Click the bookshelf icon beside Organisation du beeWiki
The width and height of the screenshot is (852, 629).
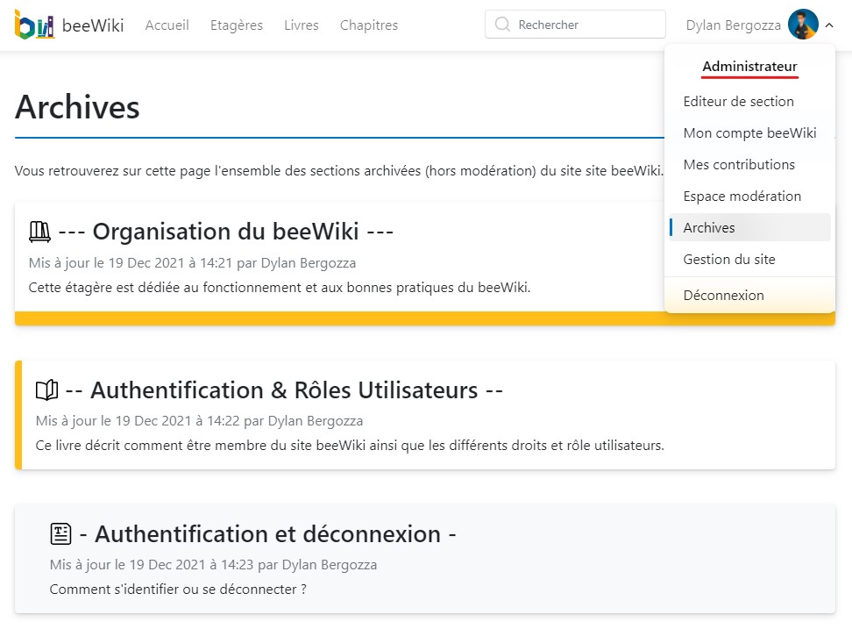[x=40, y=232]
